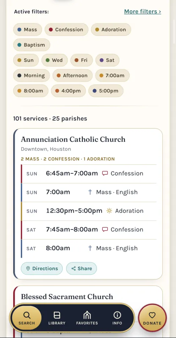Toggle the Baptism filter chip
This screenshot has height=338, width=176.
[32, 45]
